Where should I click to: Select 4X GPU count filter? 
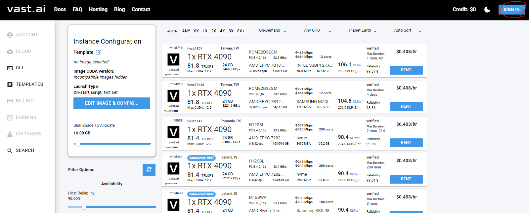click(x=222, y=31)
